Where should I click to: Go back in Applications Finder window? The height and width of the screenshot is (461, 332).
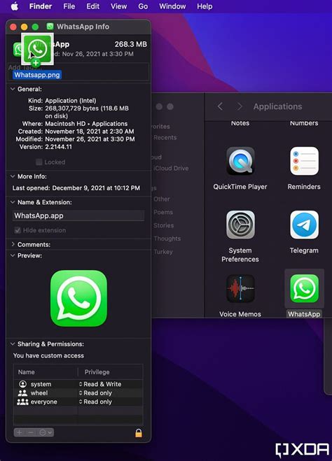point(220,106)
